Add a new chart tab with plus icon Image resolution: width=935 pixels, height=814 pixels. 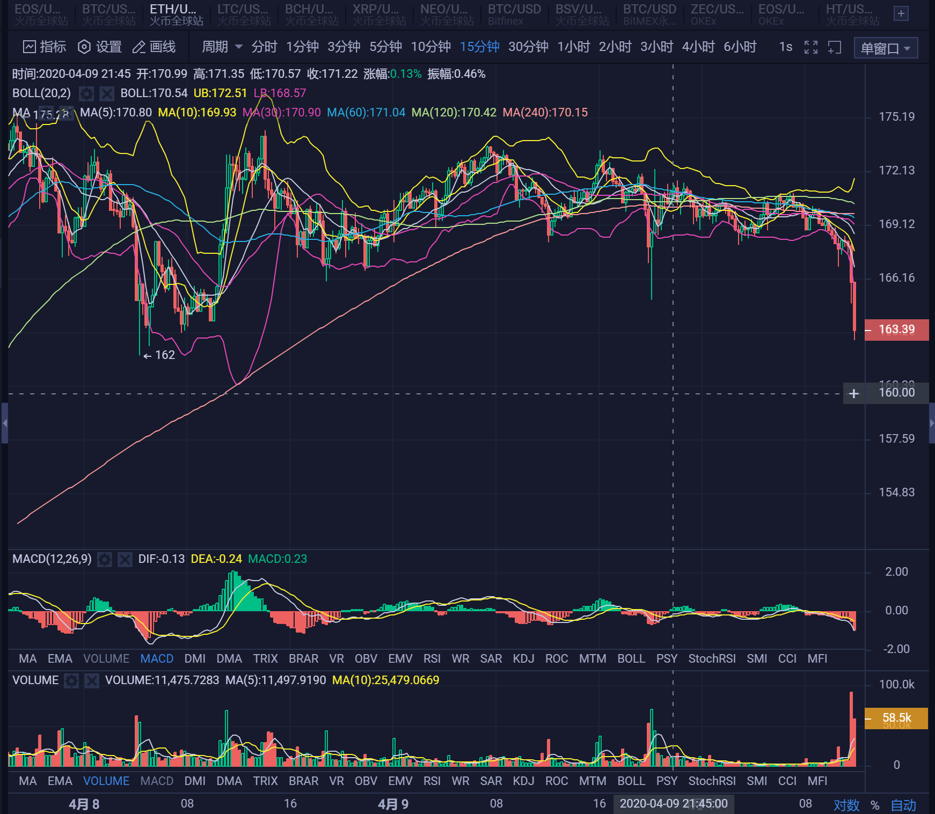(x=901, y=13)
